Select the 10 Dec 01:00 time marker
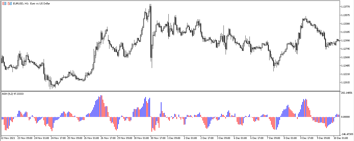The height and width of the screenshot is (141, 354). [x=341, y=138]
